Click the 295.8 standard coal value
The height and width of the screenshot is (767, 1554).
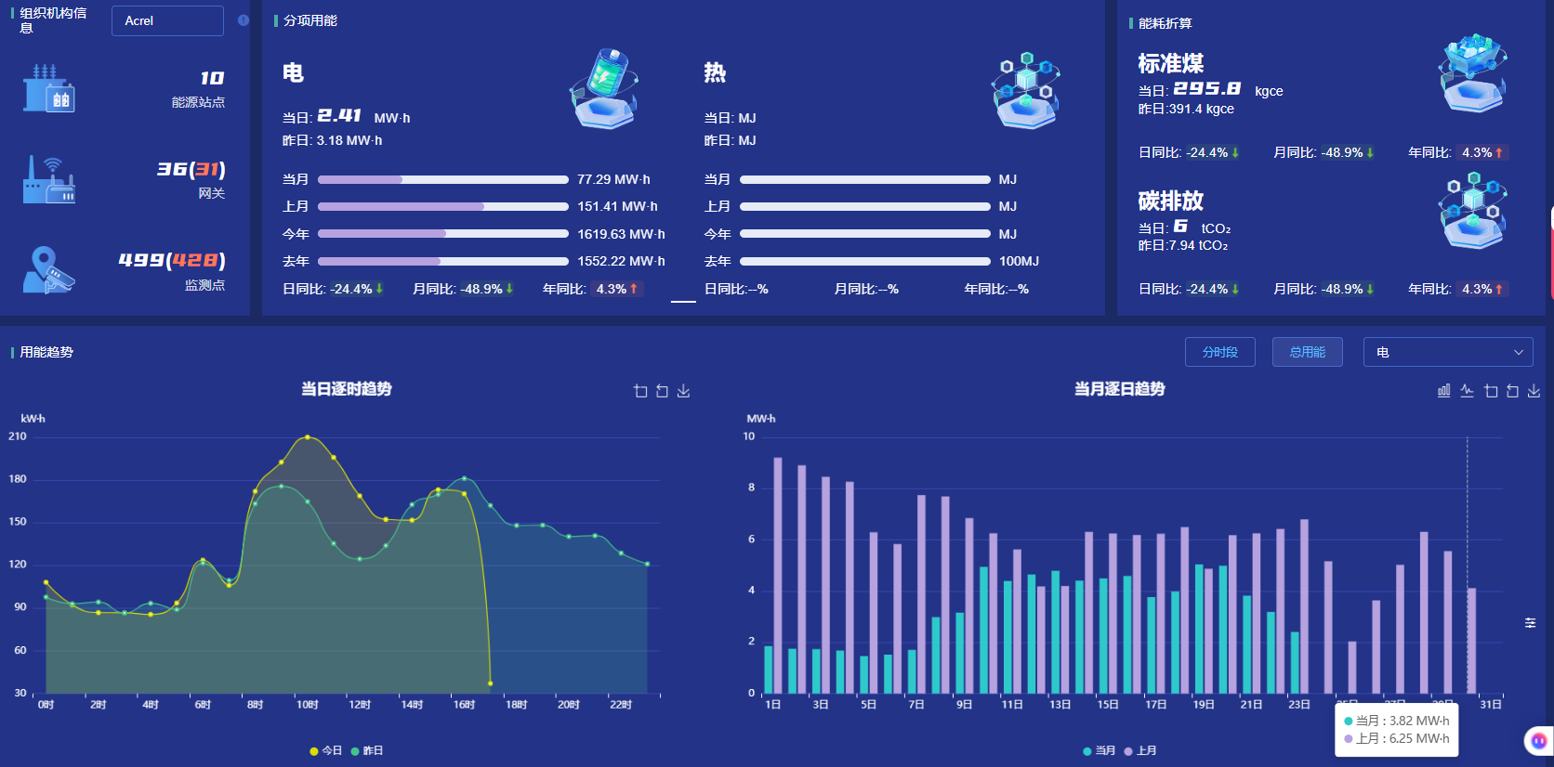pyautogui.click(x=1206, y=88)
